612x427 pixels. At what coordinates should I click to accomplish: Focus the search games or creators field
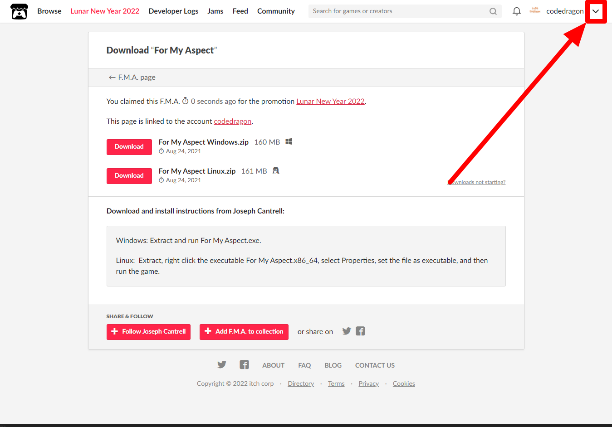(405, 11)
